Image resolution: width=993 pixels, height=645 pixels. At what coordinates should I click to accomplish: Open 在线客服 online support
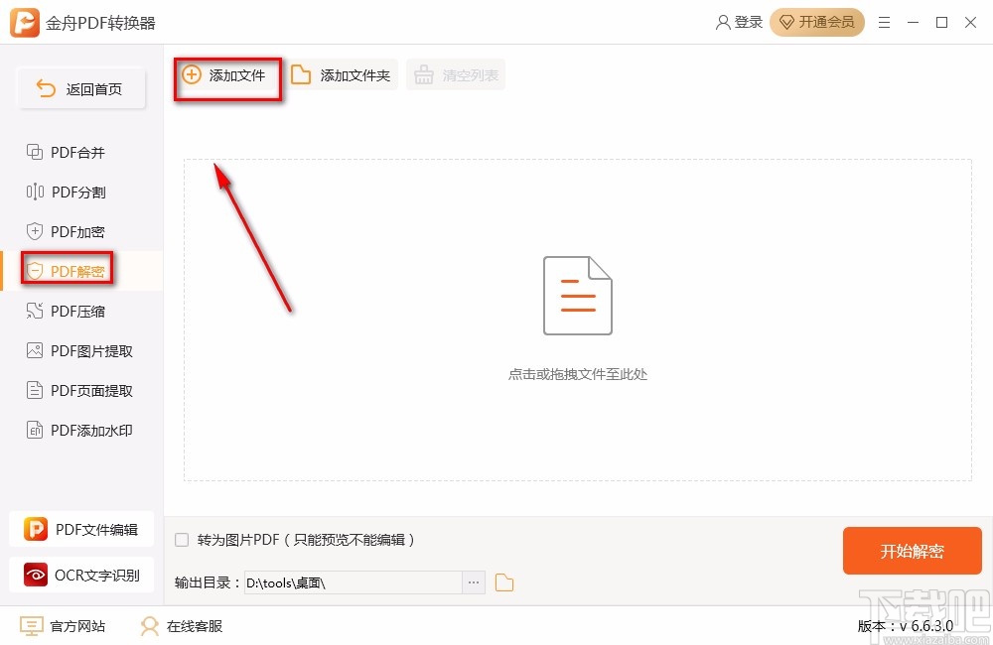(x=182, y=626)
